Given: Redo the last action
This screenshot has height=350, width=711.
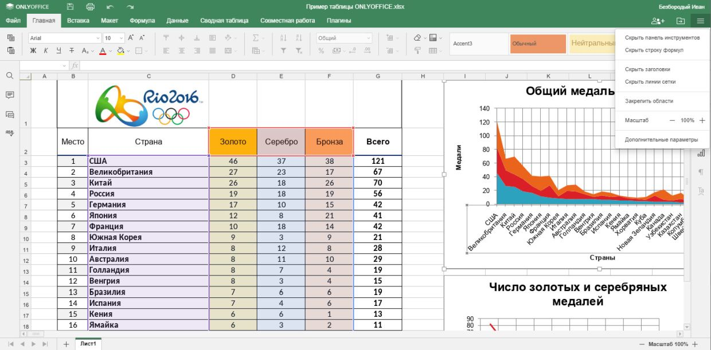Looking at the screenshot, I should click(130, 7).
